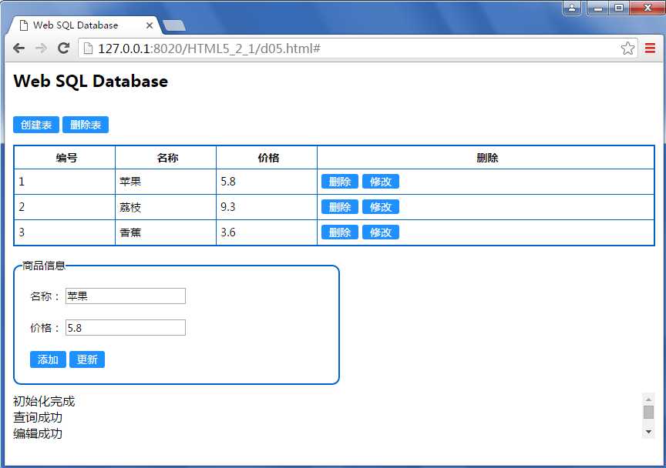The image size is (666, 468).
Task: Click the 价格： form label
Action: 45,328
